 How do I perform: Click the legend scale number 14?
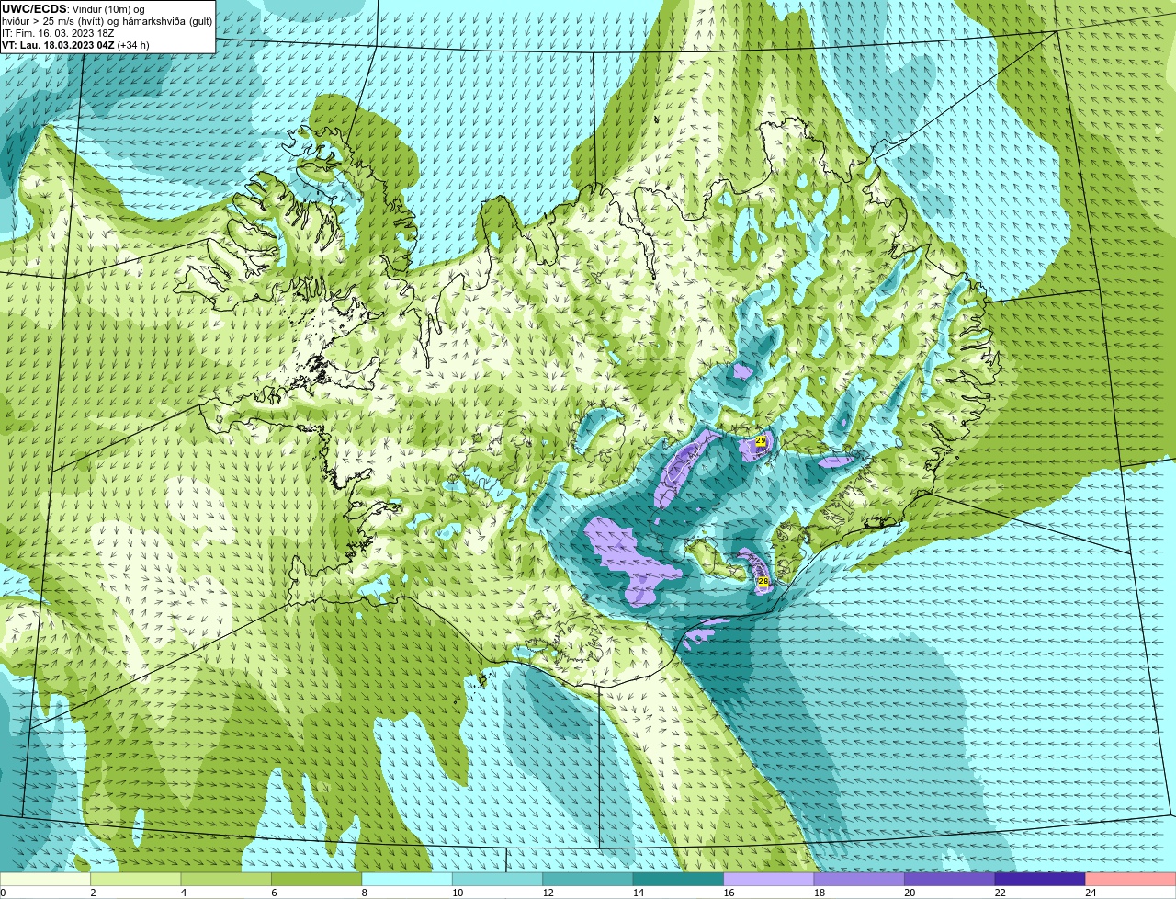[x=639, y=893]
